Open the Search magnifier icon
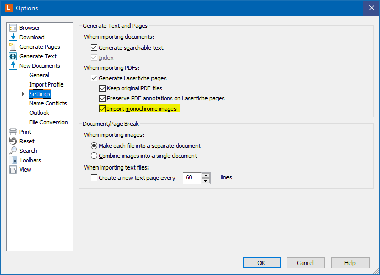380x275 pixels. pyautogui.click(x=13, y=151)
